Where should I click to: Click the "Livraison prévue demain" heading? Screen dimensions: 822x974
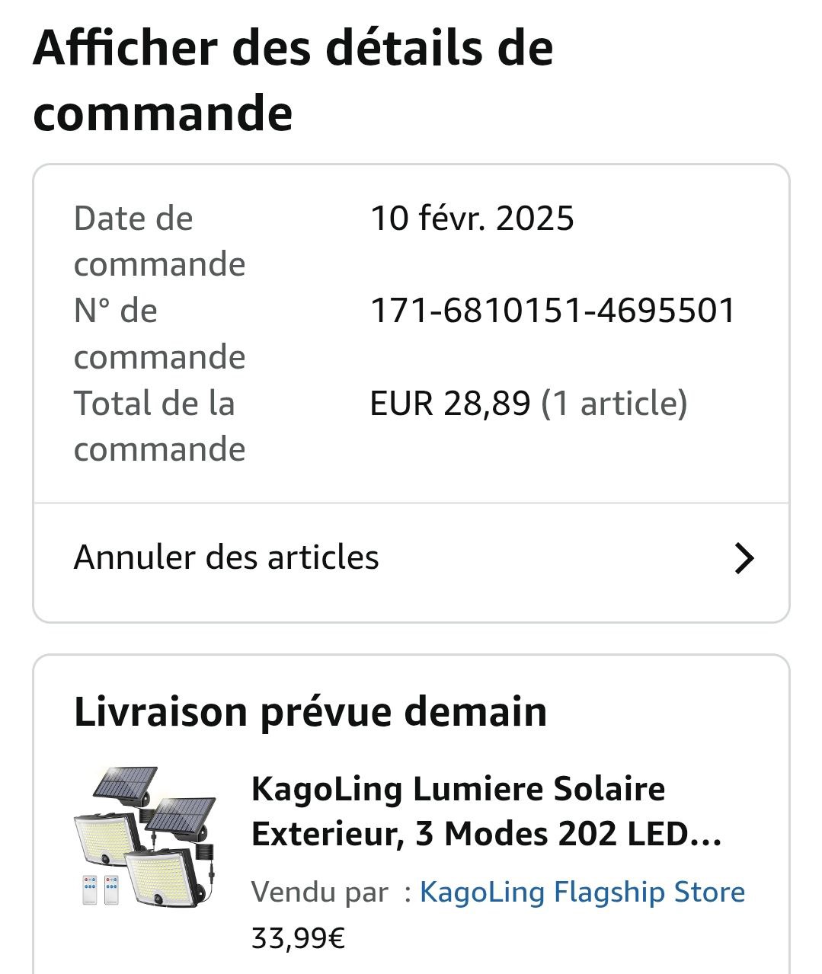(310, 712)
